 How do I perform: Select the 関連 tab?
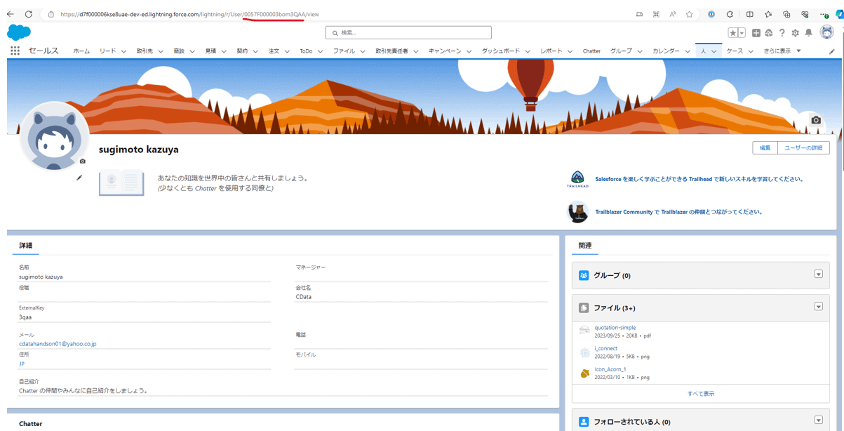point(585,246)
